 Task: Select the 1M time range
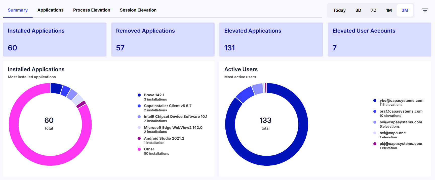(x=389, y=10)
